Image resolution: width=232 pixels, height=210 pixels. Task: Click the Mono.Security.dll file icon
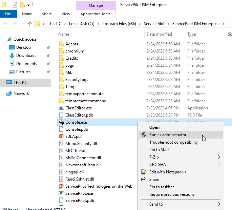[x=61, y=144]
